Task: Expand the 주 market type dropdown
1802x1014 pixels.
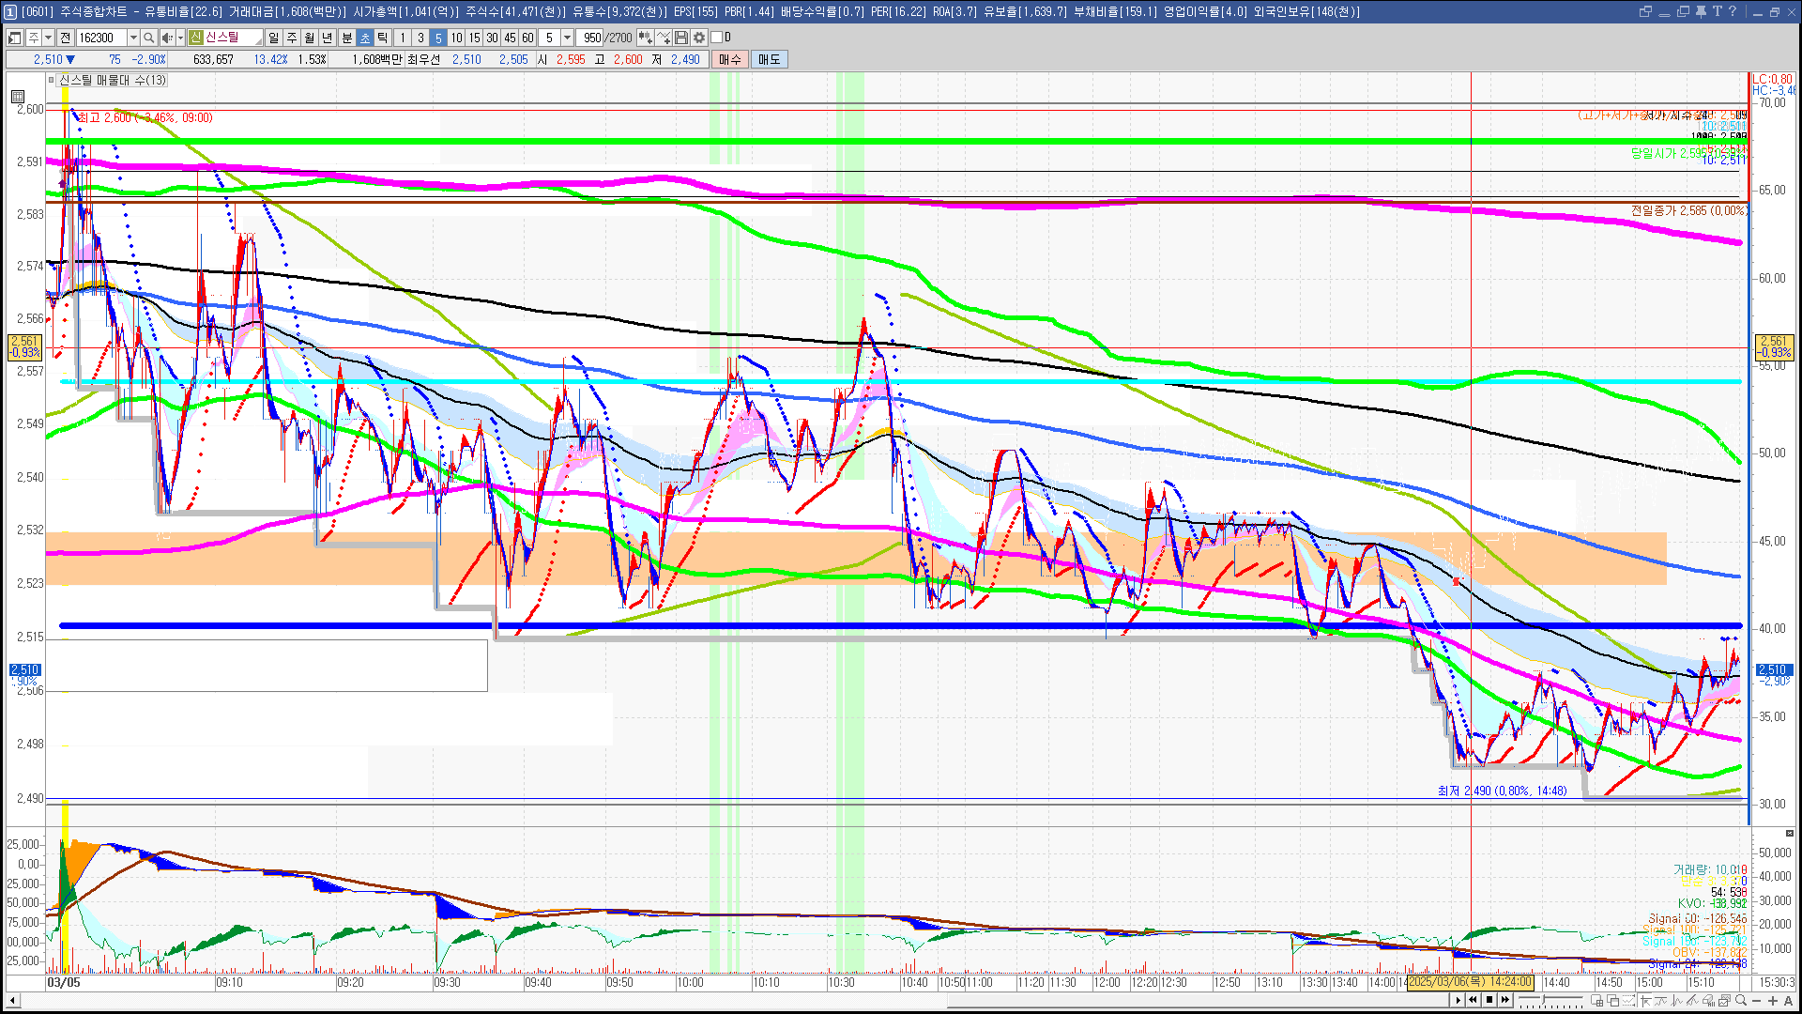Action: [48, 38]
